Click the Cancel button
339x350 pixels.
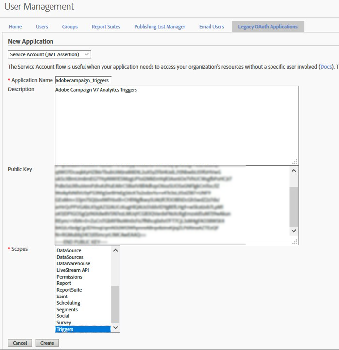(20, 343)
